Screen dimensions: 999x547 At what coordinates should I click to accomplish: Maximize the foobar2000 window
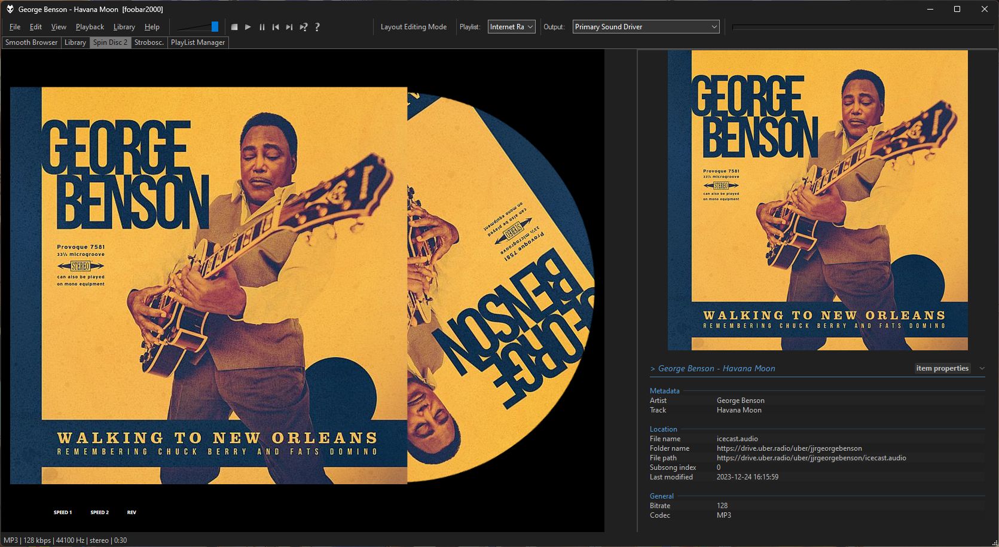click(x=957, y=9)
